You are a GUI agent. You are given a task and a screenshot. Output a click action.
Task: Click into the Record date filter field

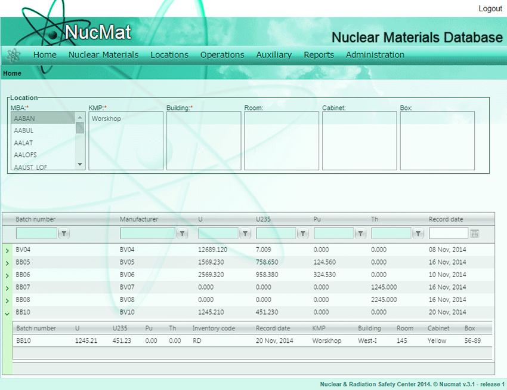(449, 234)
